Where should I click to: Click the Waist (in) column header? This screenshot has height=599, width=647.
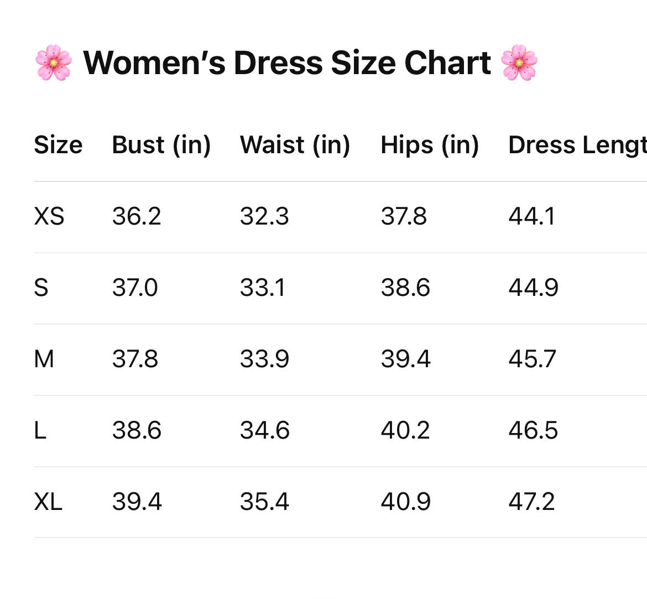tap(295, 145)
